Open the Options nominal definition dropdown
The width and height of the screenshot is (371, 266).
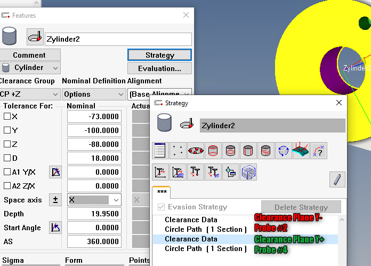[x=93, y=95]
